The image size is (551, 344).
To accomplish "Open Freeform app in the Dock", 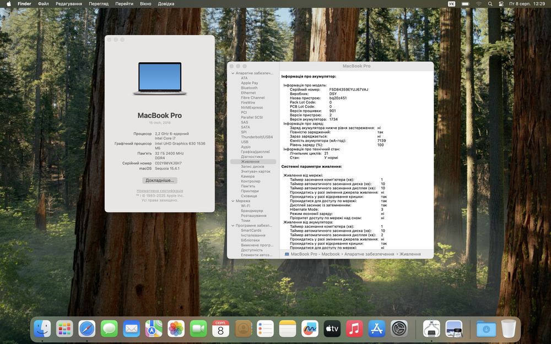I will pos(310,329).
